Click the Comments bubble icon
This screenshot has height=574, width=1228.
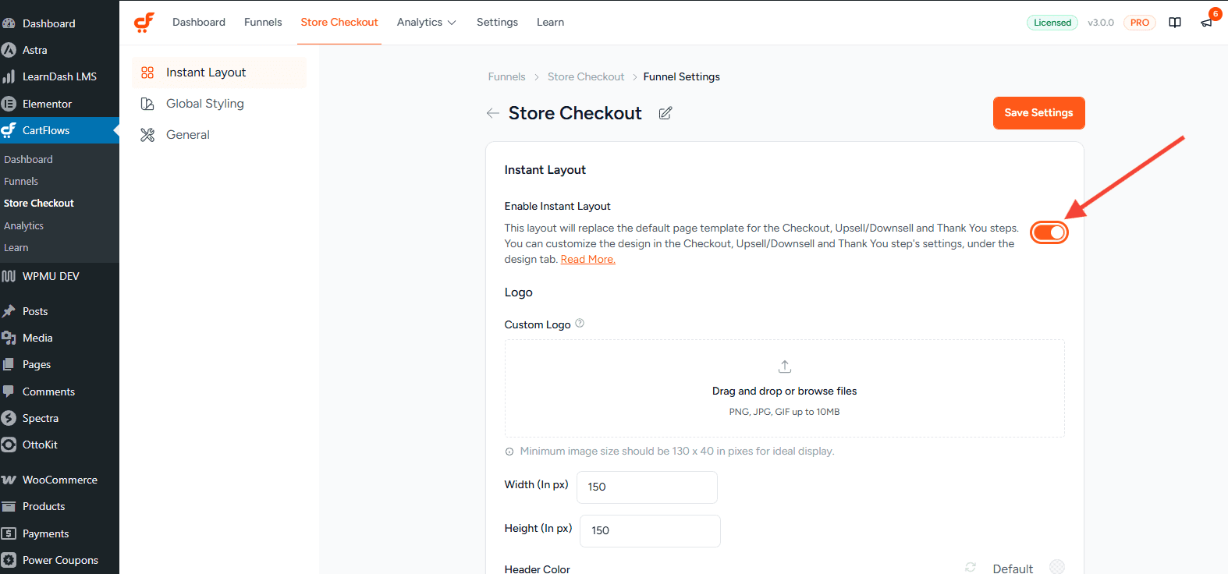click(x=9, y=392)
